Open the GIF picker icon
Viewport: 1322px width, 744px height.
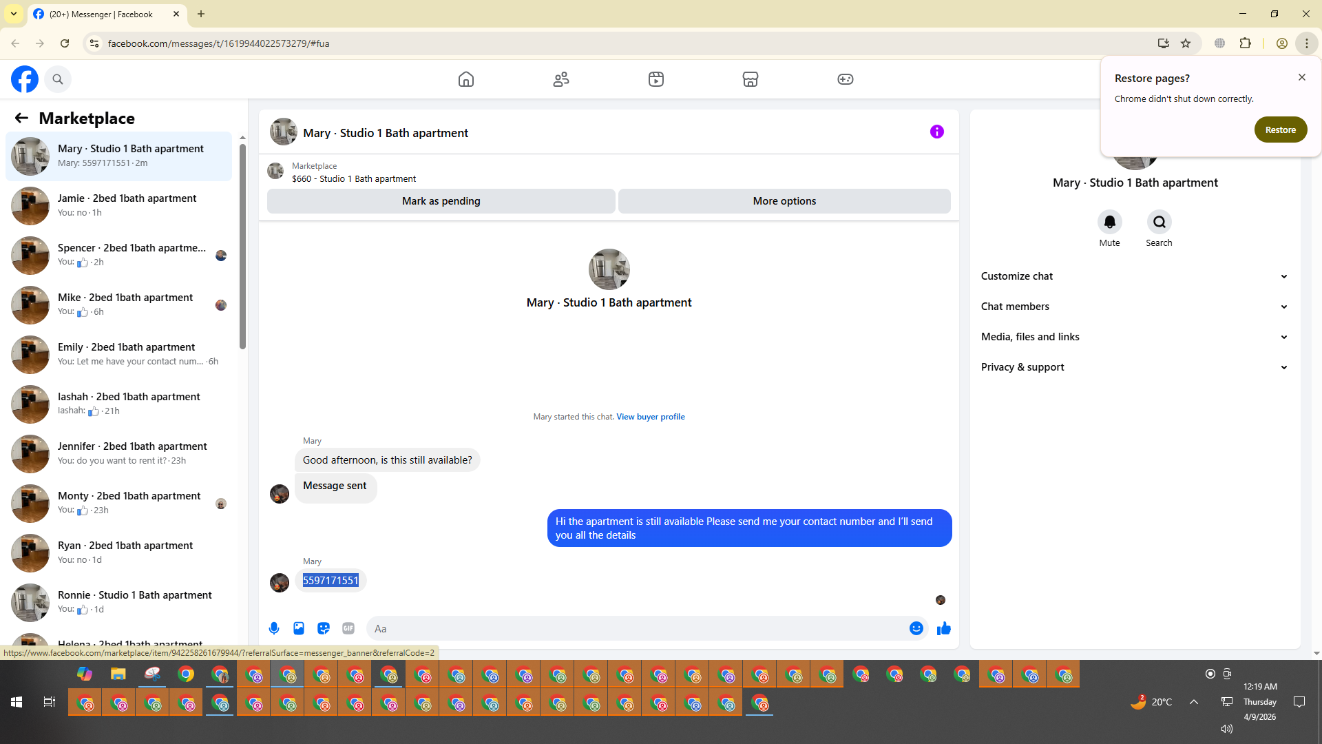(348, 628)
